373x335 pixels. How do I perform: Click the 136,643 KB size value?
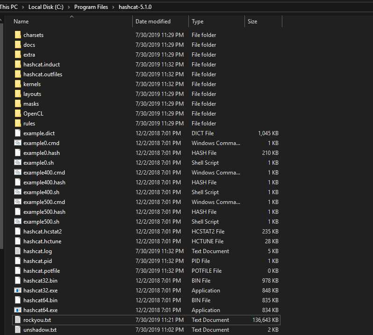pos(265,320)
